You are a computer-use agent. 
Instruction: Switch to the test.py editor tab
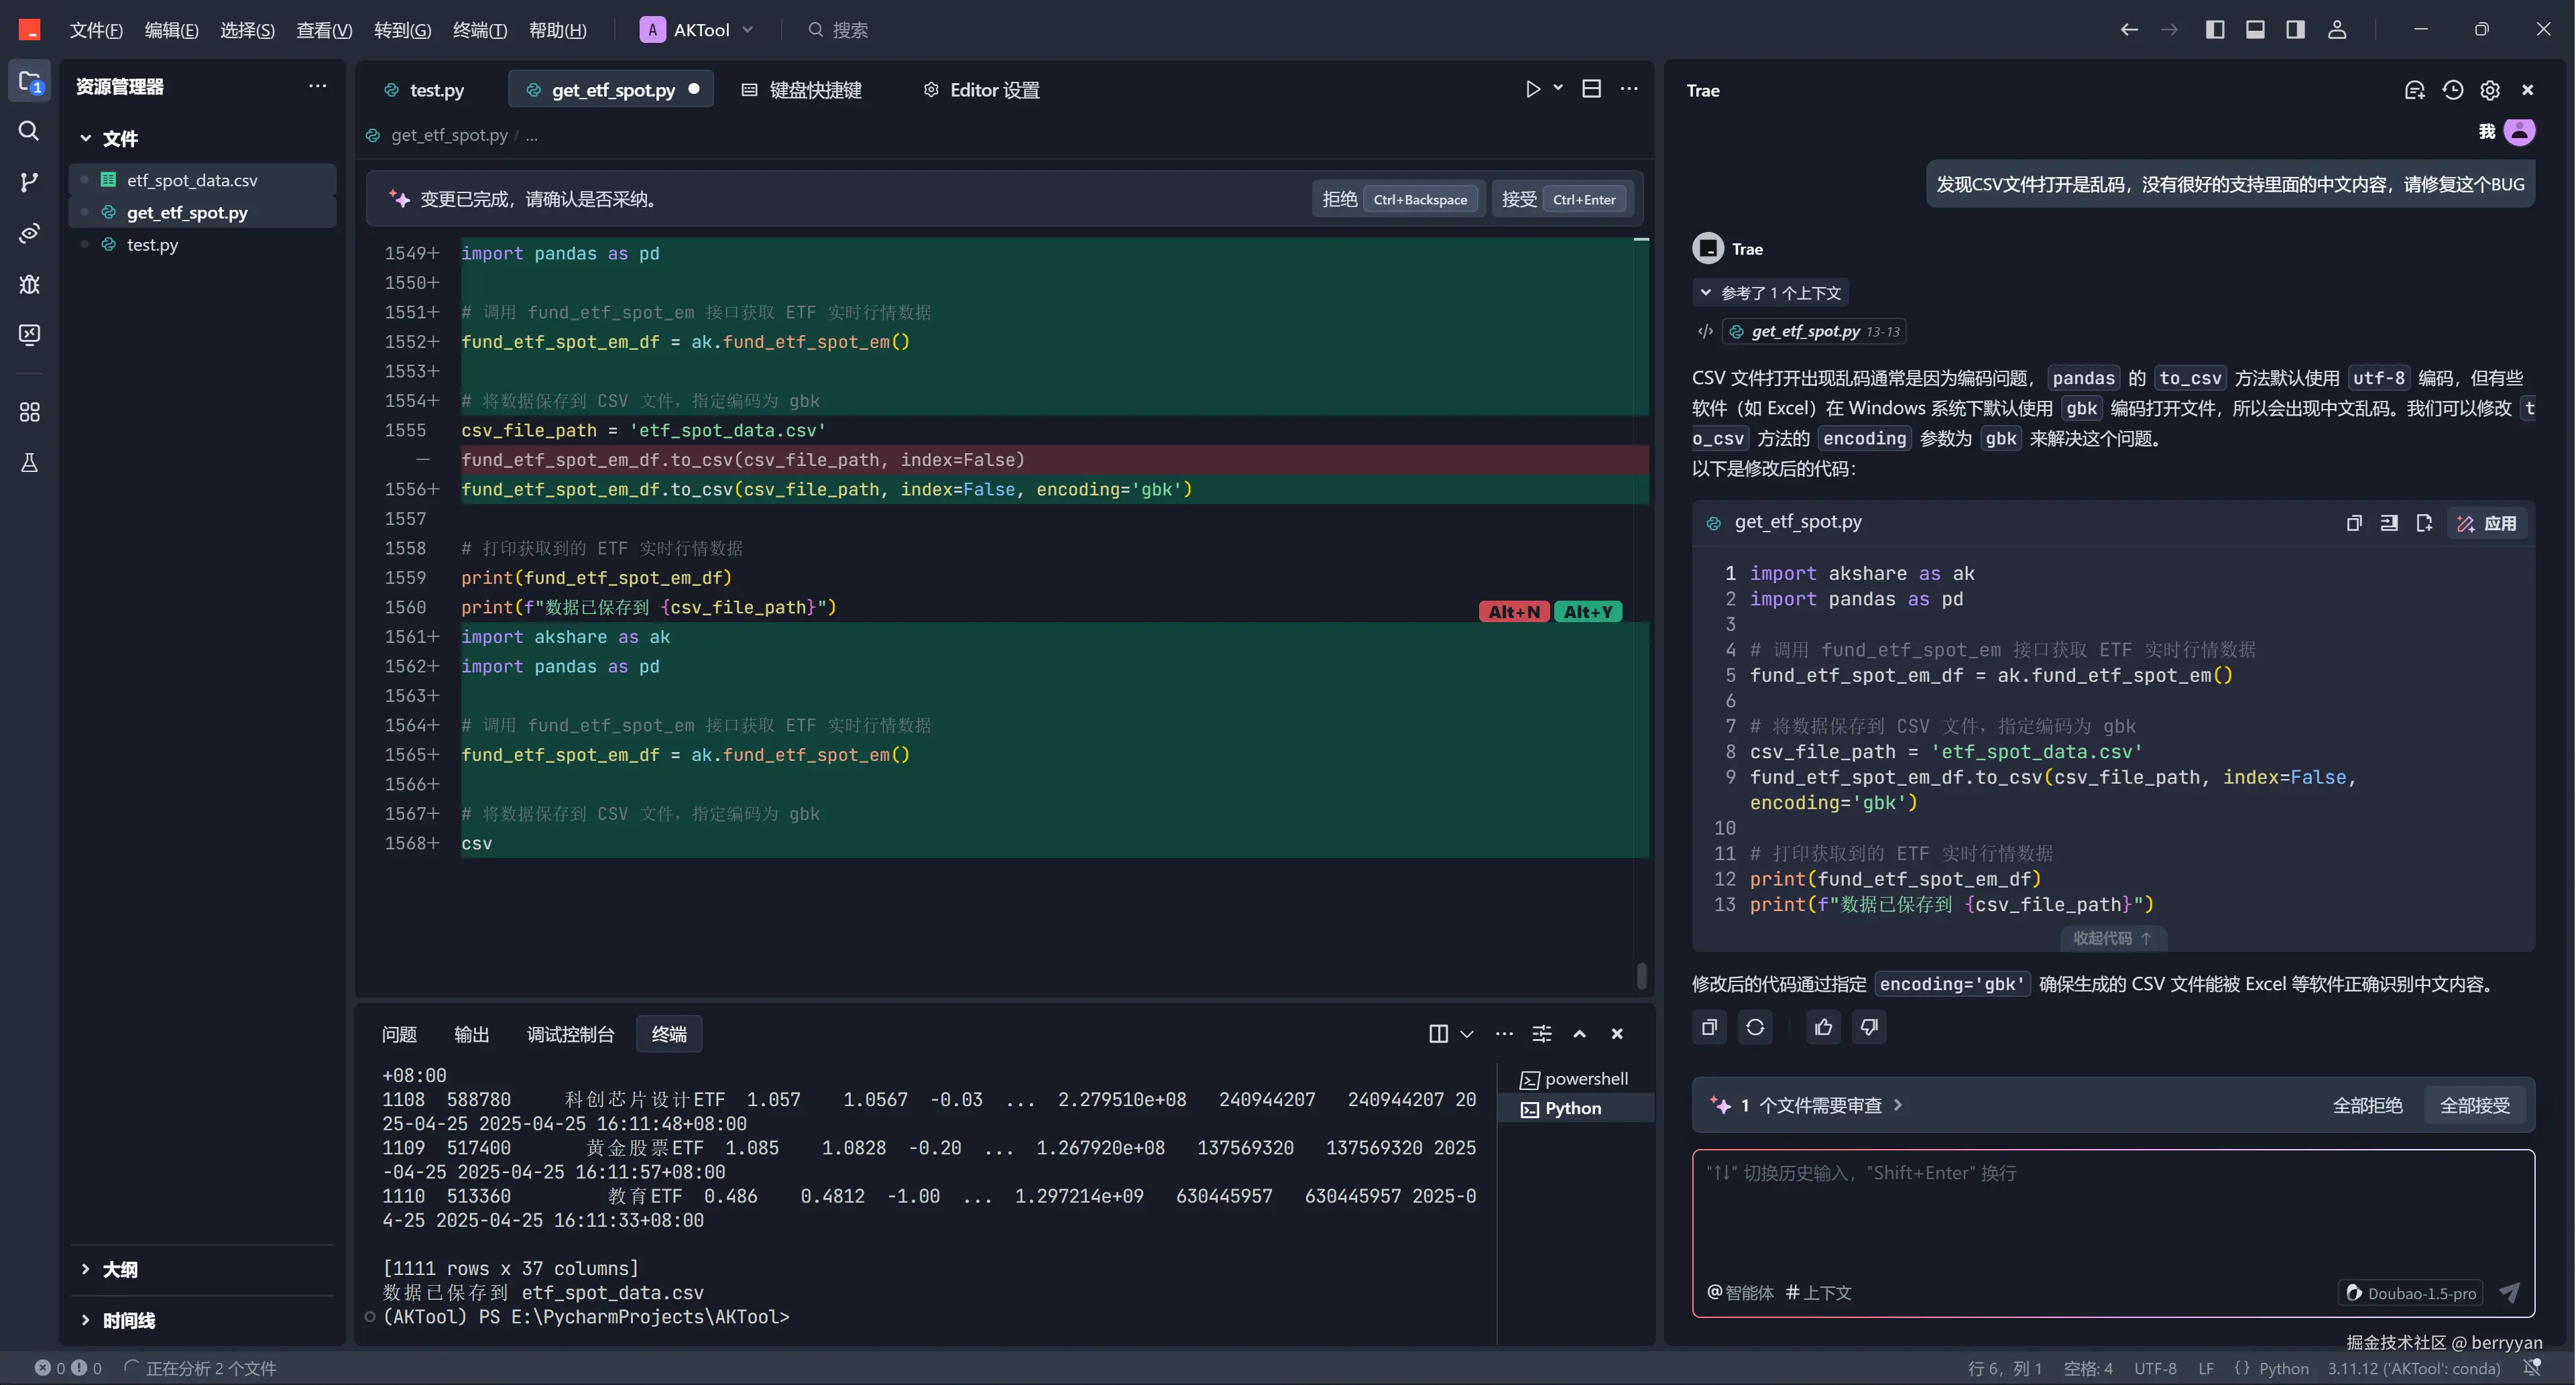point(436,90)
